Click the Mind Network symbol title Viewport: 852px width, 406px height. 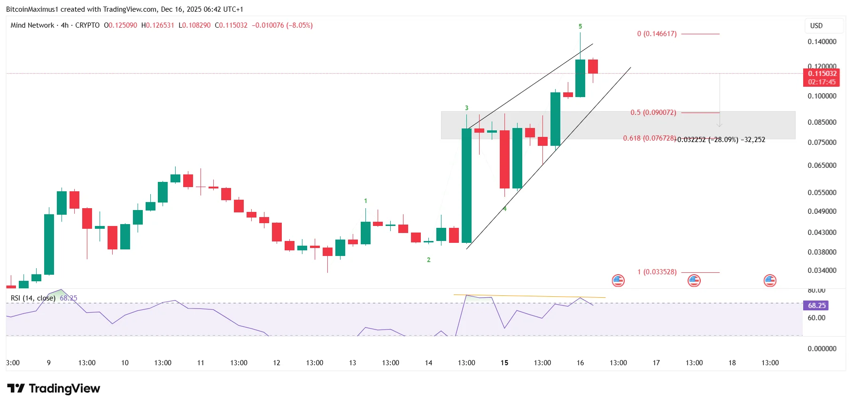[x=32, y=25]
